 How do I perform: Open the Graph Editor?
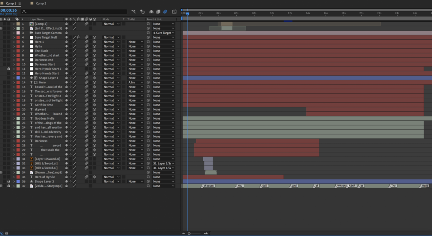click(x=174, y=12)
